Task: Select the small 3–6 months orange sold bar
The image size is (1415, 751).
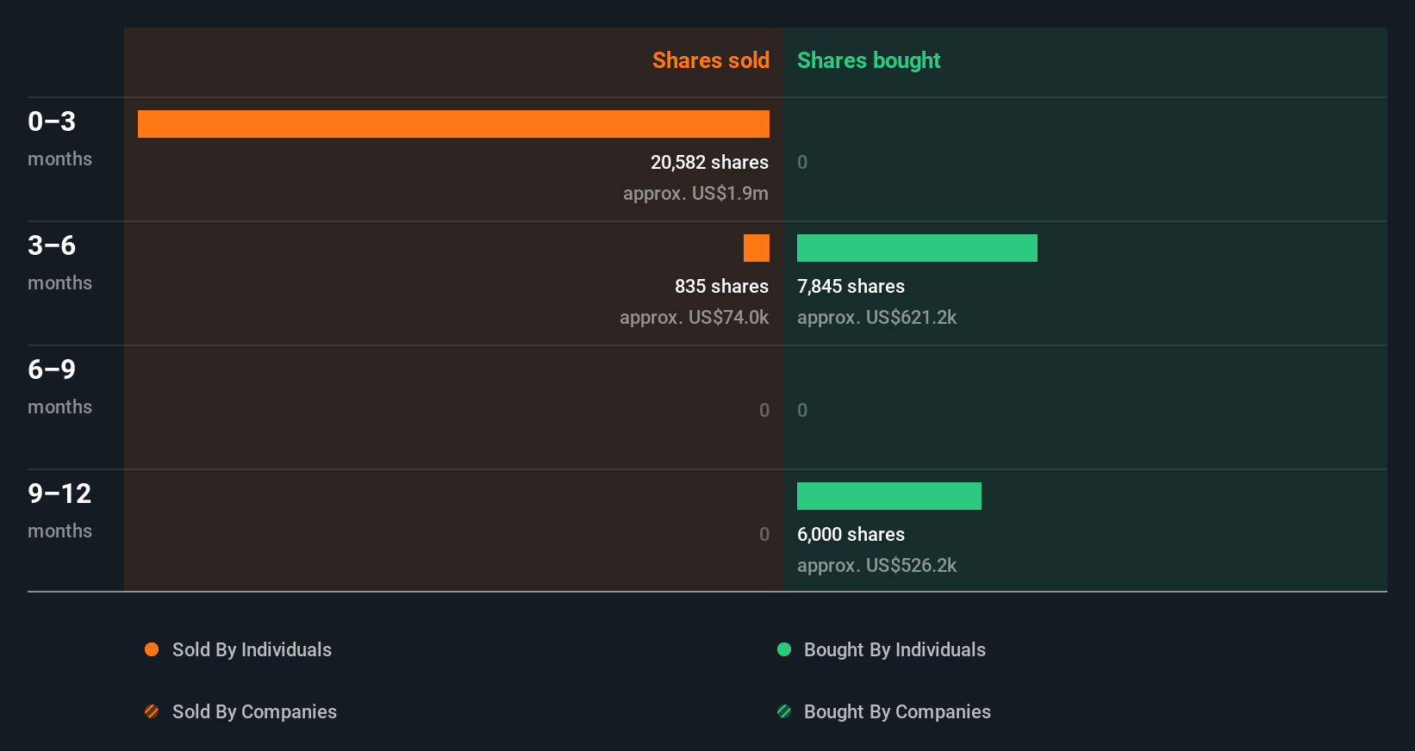Action: (757, 248)
